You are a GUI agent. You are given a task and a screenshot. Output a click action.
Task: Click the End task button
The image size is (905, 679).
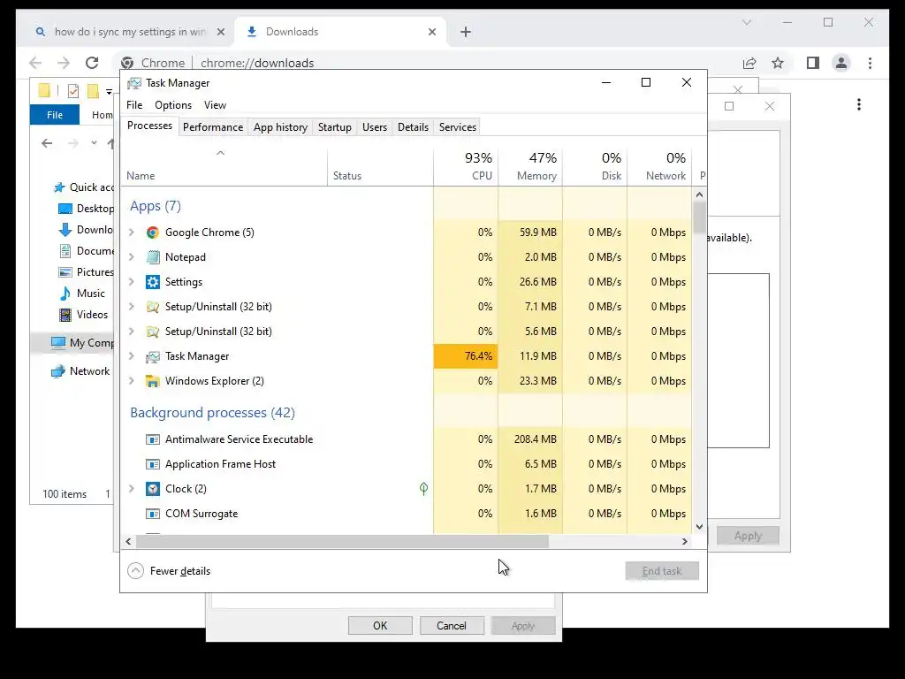click(662, 571)
